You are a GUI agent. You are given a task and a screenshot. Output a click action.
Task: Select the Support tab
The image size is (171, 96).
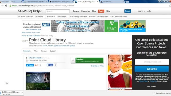click(x=53, y=51)
